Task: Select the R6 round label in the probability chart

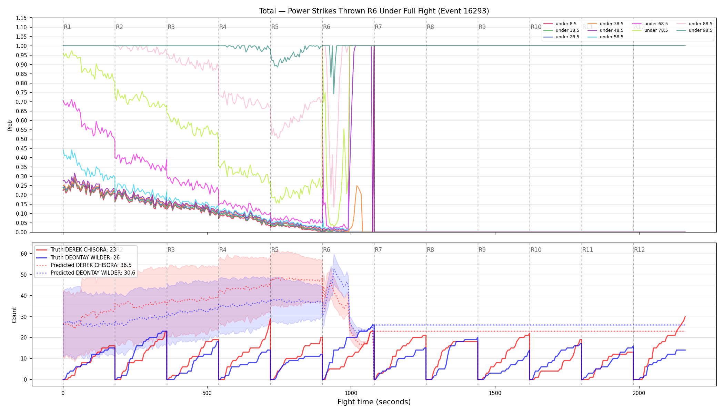Action: click(326, 27)
